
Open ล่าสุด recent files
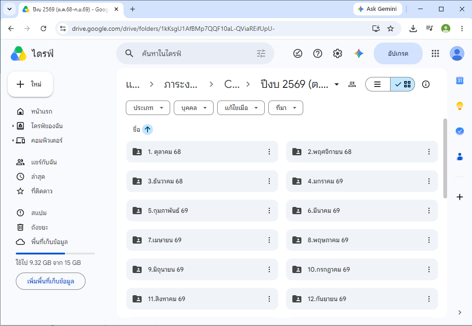[38, 177]
